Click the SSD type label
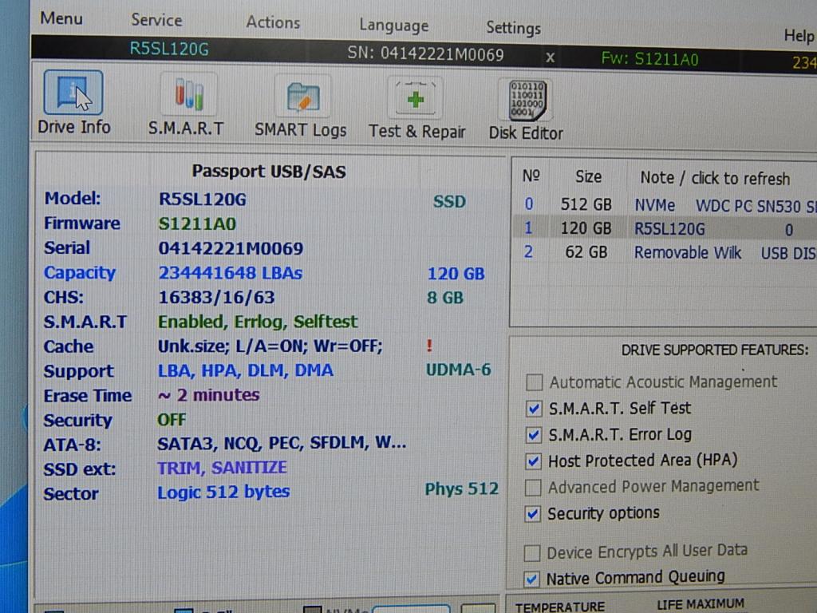 pyautogui.click(x=449, y=202)
